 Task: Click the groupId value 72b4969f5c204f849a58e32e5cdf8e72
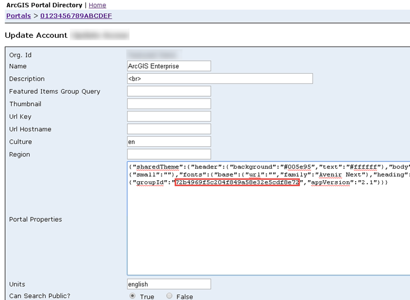coord(237,182)
